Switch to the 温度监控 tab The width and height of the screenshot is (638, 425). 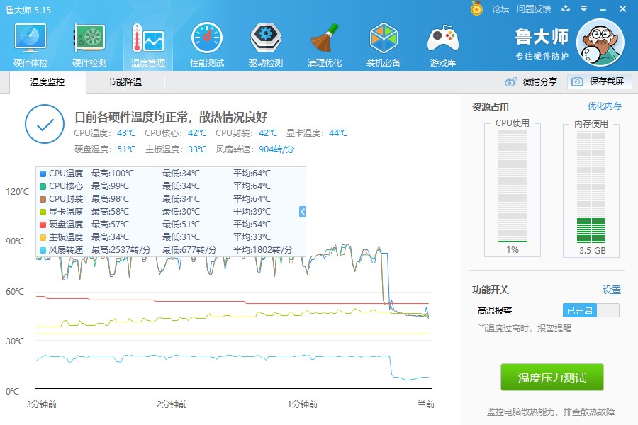click(x=47, y=82)
